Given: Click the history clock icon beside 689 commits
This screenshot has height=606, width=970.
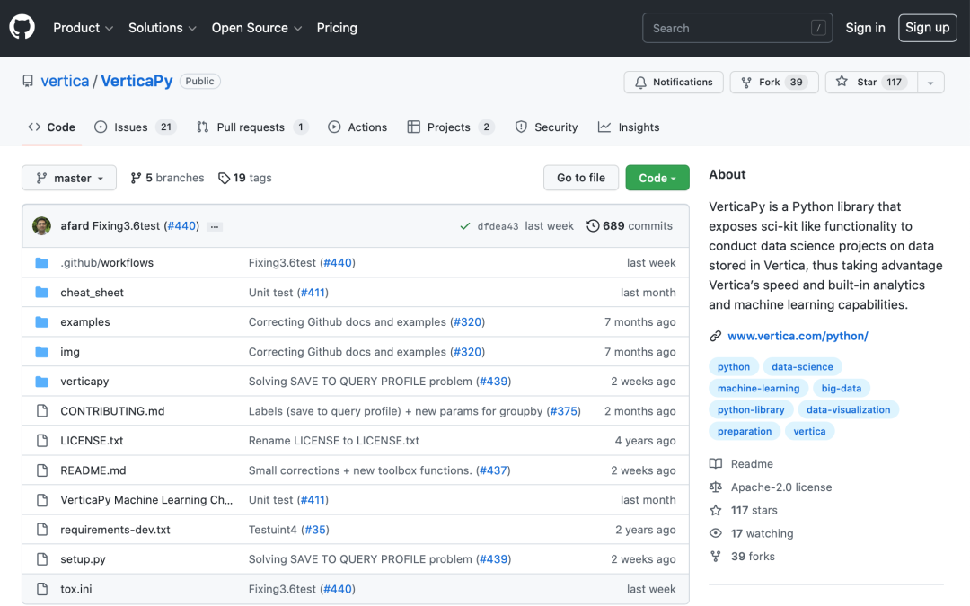Looking at the screenshot, I should [593, 225].
